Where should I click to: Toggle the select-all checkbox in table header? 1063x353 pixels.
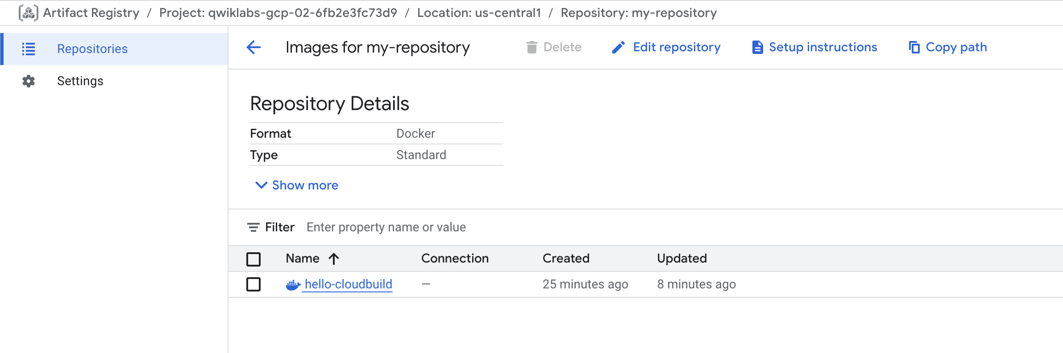tap(253, 259)
